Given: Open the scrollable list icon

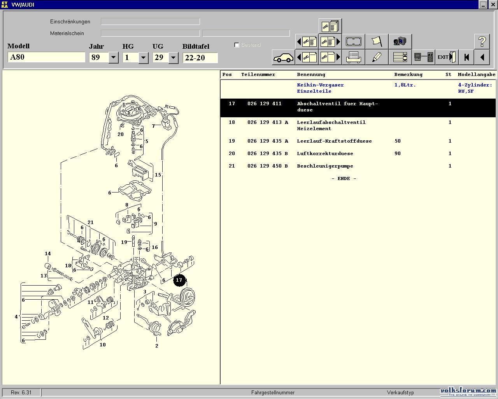Looking at the screenshot, I should coord(400,57).
